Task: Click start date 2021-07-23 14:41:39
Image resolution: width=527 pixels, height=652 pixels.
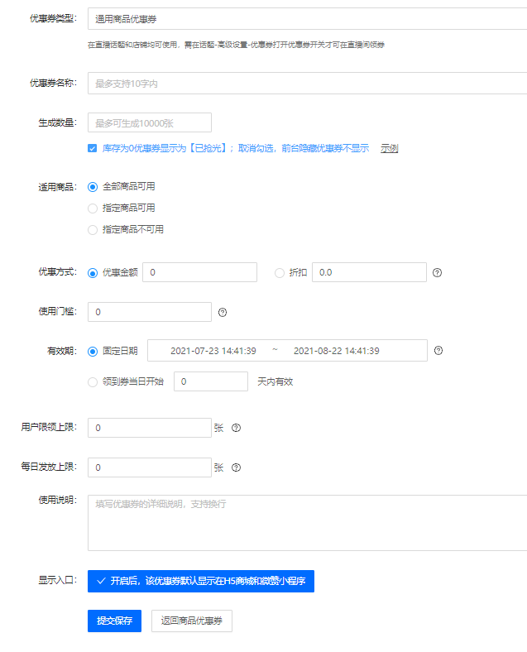Action: (213, 351)
